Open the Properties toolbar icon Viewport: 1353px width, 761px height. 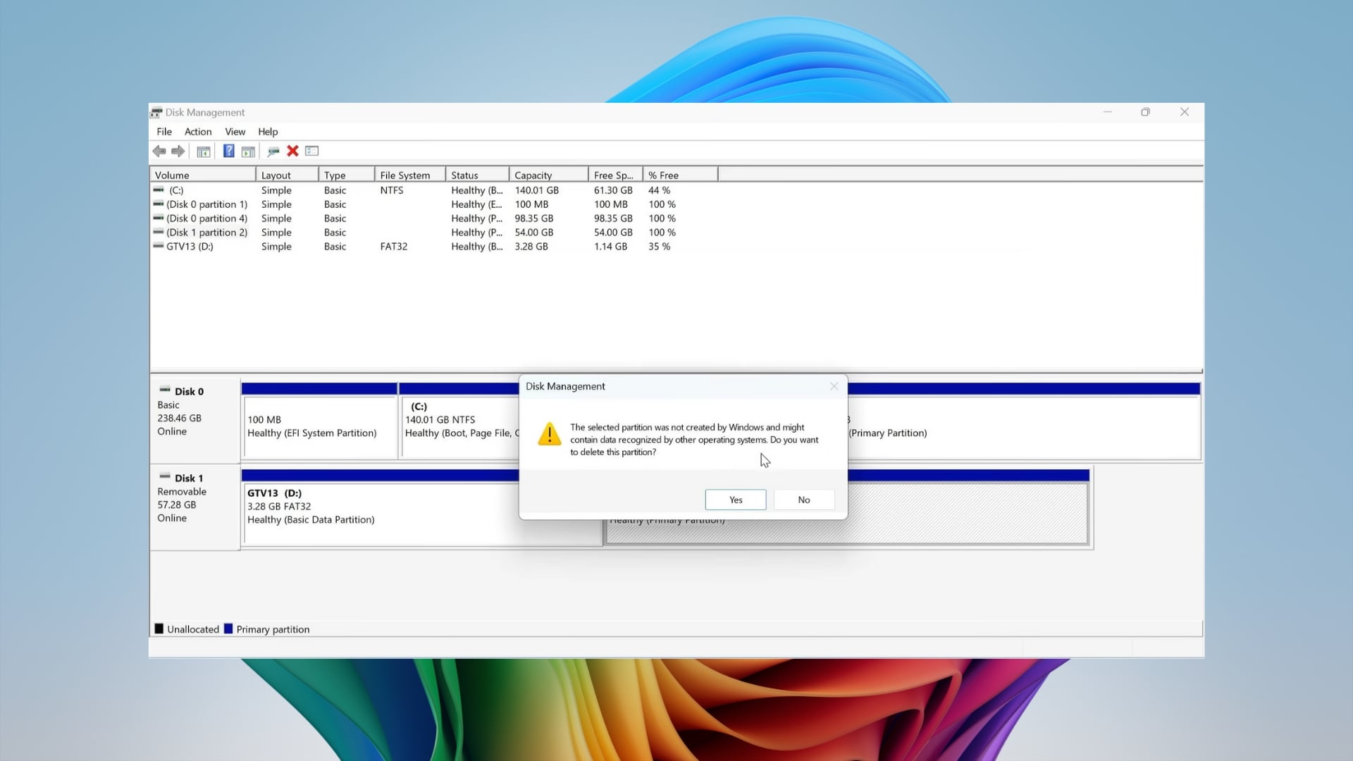[312, 151]
